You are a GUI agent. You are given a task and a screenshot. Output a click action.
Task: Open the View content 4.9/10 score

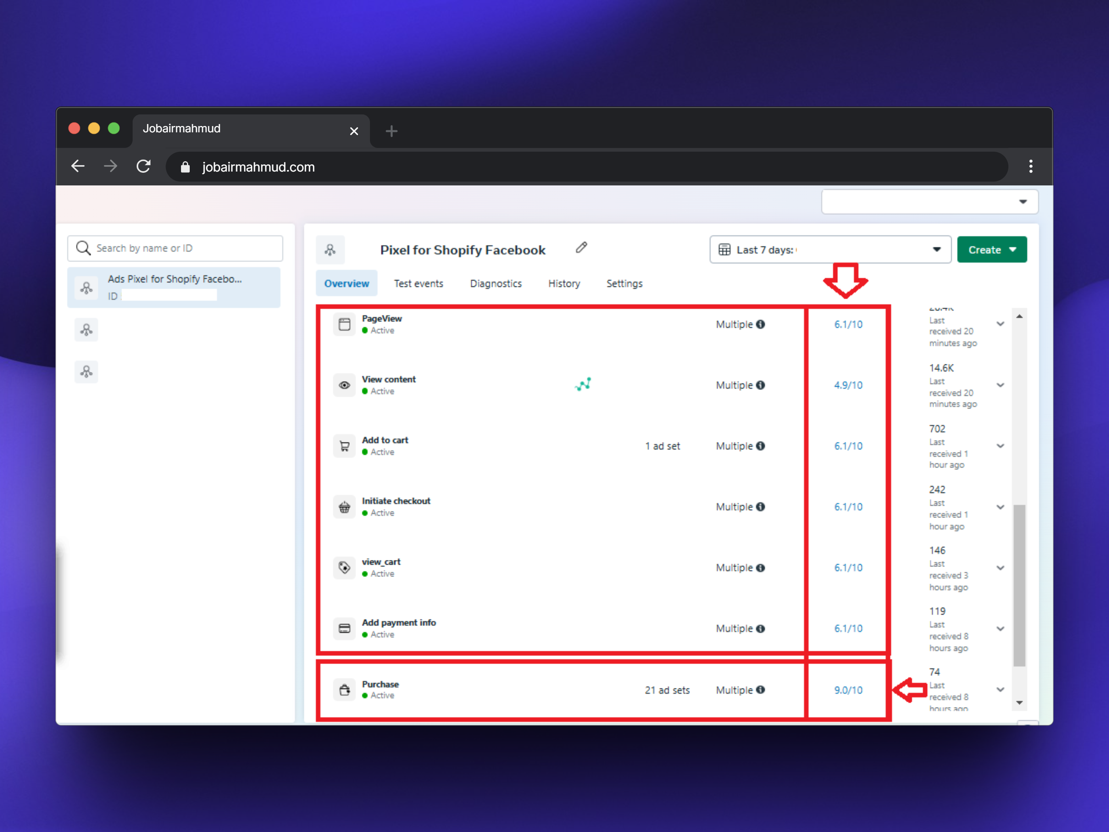848,385
